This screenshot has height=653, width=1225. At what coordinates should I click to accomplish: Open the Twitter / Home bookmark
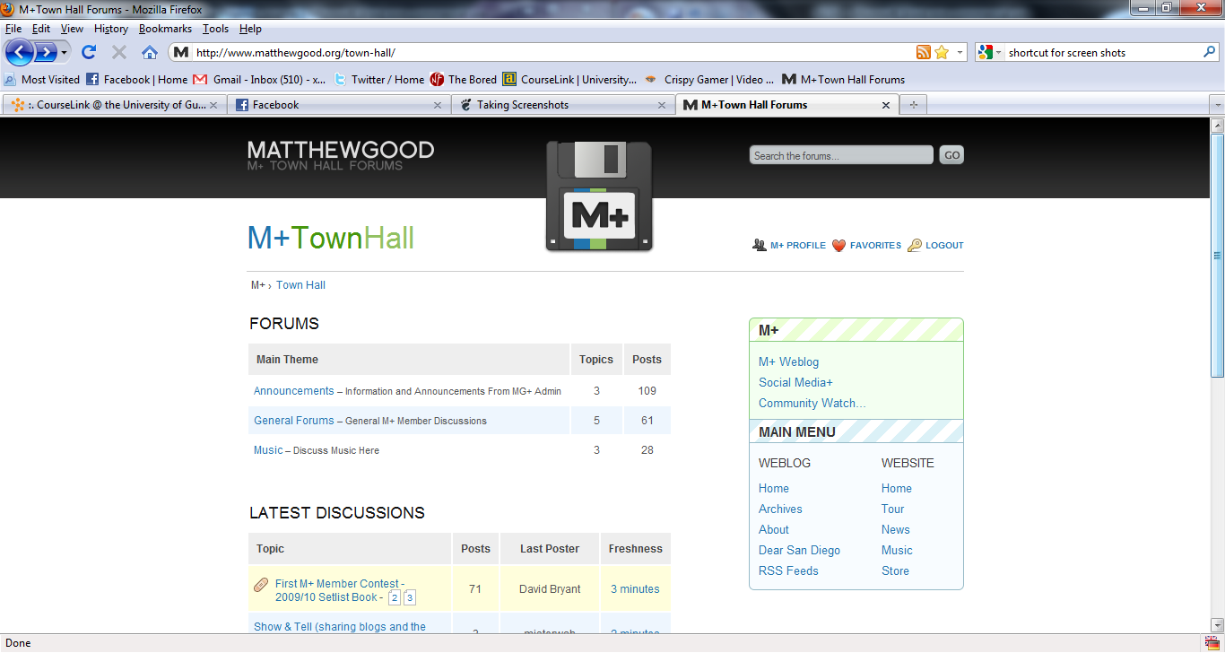click(x=379, y=79)
